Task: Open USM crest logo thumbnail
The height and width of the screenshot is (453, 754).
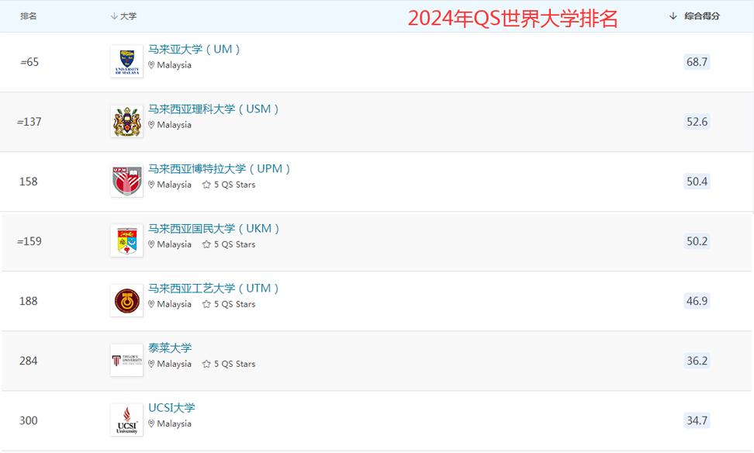Action: click(x=127, y=121)
